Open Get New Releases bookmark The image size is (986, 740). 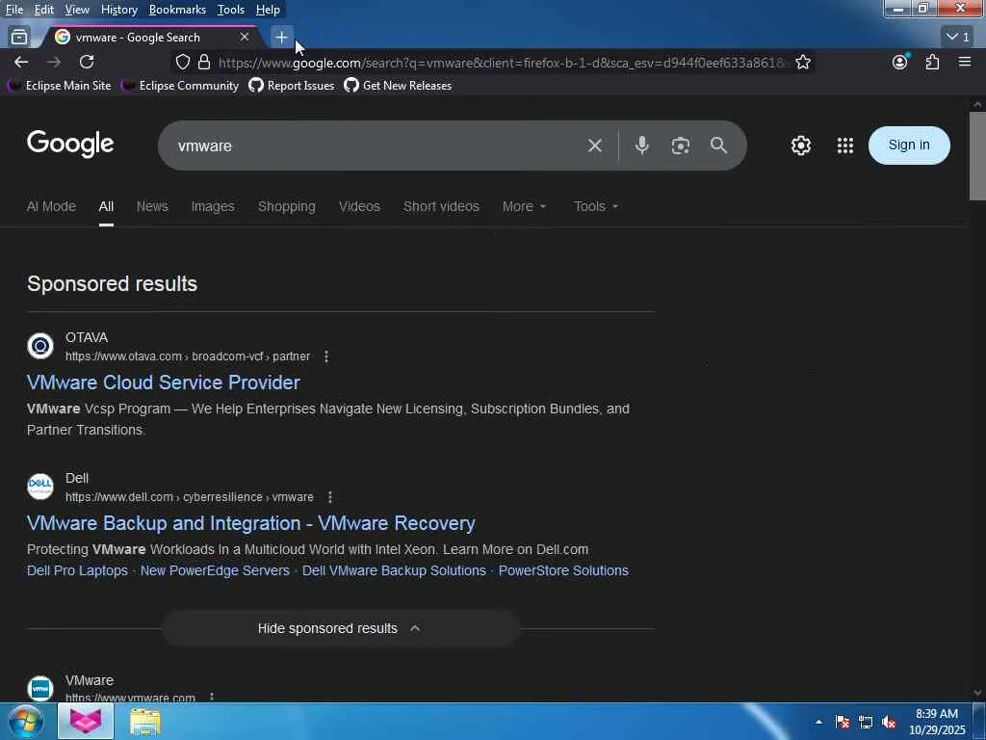tap(398, 86)
